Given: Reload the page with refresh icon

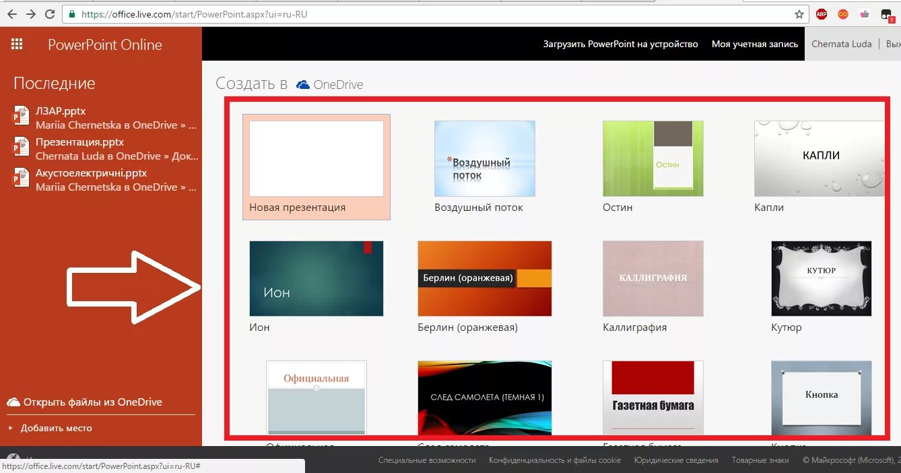Looking at the screenshot, I should (x=50, y=13).
